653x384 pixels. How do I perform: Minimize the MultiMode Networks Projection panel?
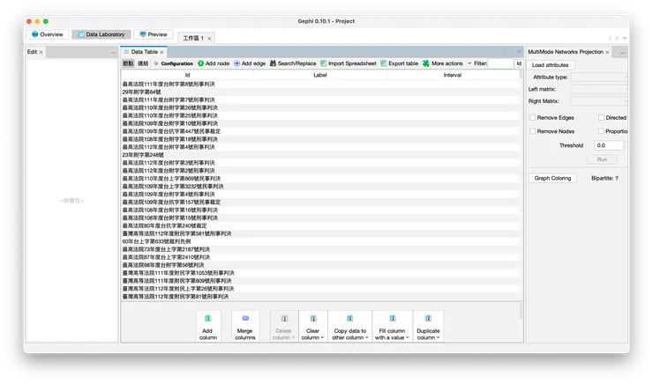coord(623,53)
